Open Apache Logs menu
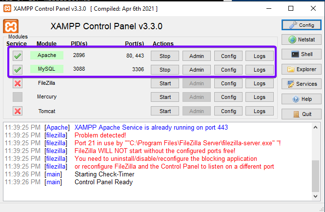Image resolution: width=325 pixels, height=212 pixels. tap(260, 56)
